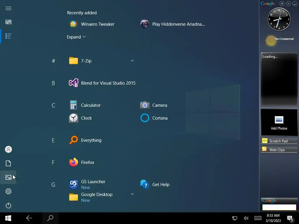
Task: Open Calculator app
Action: (x=85, y=105)
